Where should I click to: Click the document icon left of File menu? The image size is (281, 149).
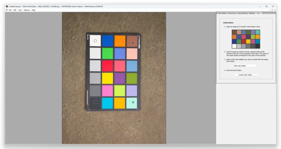(7, 10)
